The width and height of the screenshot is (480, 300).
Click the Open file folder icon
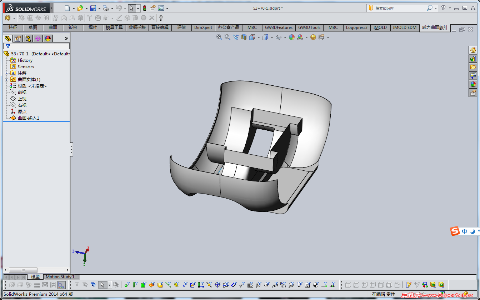[x=80, y=8]
